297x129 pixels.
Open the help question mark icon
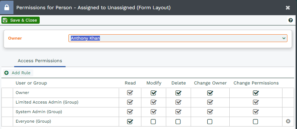[291, 20]
